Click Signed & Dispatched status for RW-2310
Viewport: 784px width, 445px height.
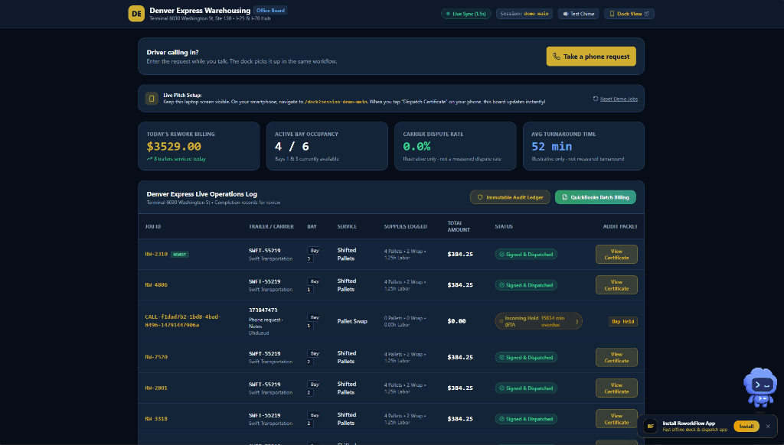click(526, 254)
